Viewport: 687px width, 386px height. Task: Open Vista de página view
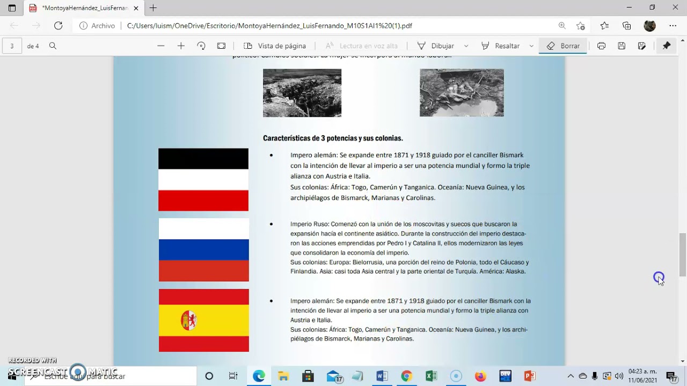pyautogui.click(x=275, y=46)
